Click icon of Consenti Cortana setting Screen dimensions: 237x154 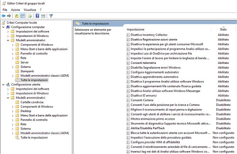128,100
